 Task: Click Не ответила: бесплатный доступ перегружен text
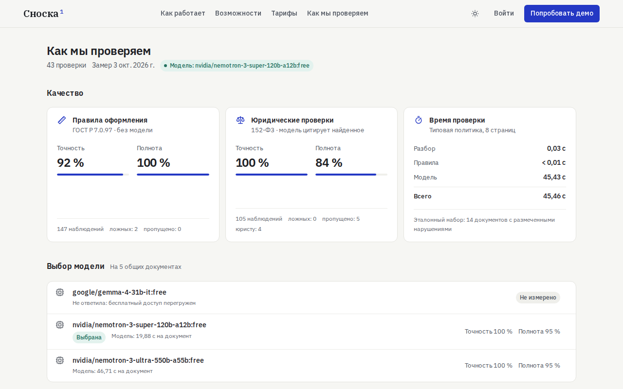click(x=134, y=303)
